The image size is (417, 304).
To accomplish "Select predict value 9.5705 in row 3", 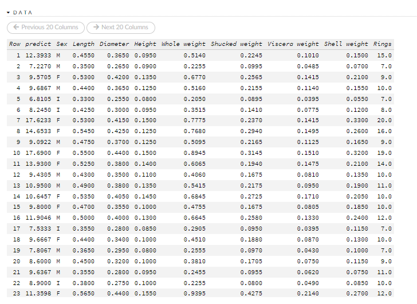I will pyautogui.click(x=40, y=77).
